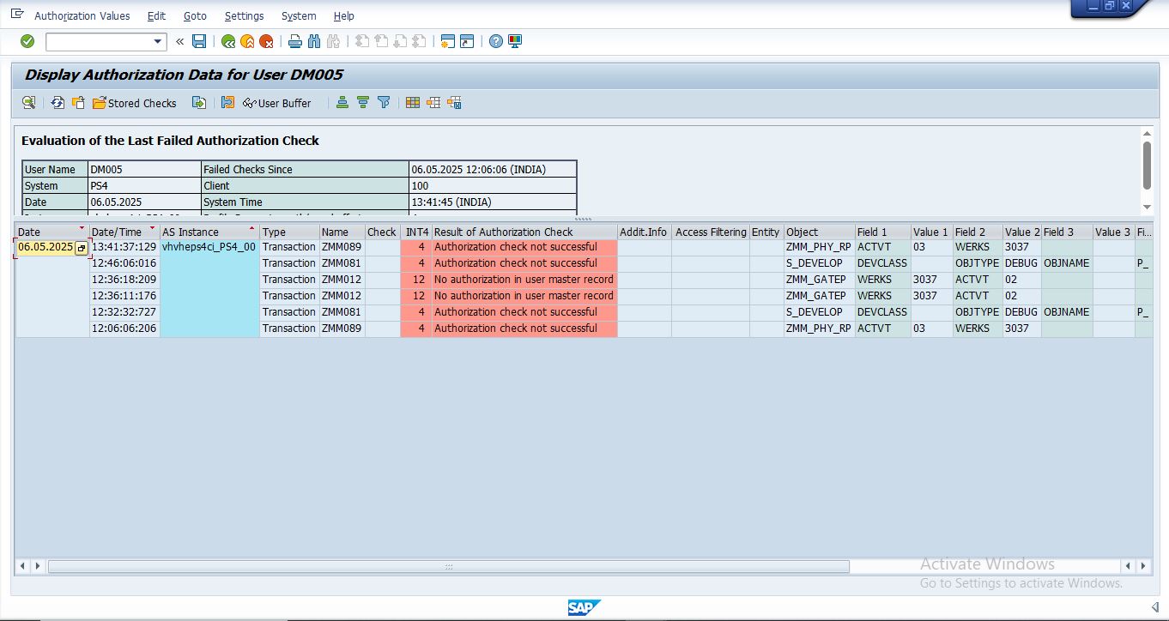1169x621 pixels.
Task: Open the blue Help question mark icon
Action: click(495, 41)
